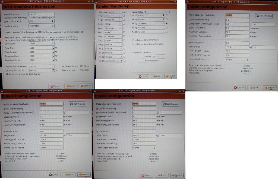
Task: Click Forward in the Y Axis Configuration window
Action: pyautogui.click(x=176, y=175)
